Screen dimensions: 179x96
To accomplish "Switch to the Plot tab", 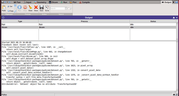I will click(73, 2).
